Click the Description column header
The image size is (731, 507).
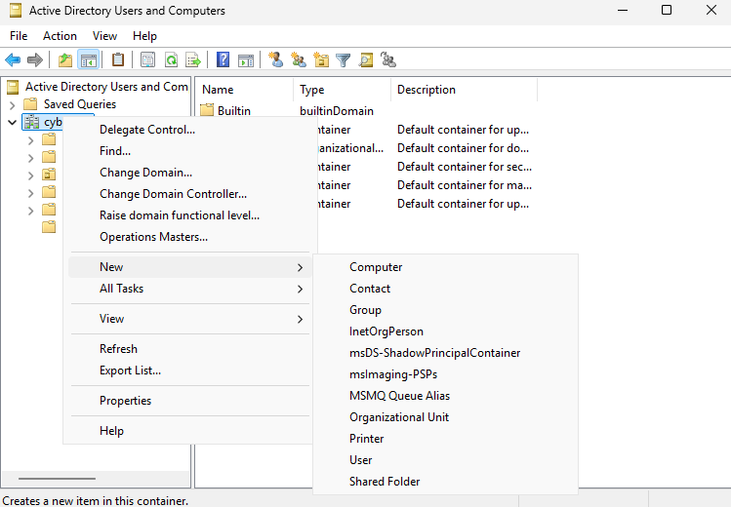pyautogui.click(x=426, y=90)
